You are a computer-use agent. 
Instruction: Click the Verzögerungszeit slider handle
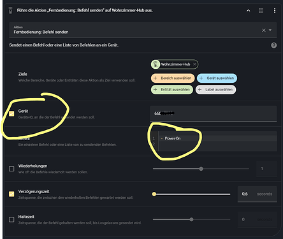pyautogui.click(x=154, y=194)
